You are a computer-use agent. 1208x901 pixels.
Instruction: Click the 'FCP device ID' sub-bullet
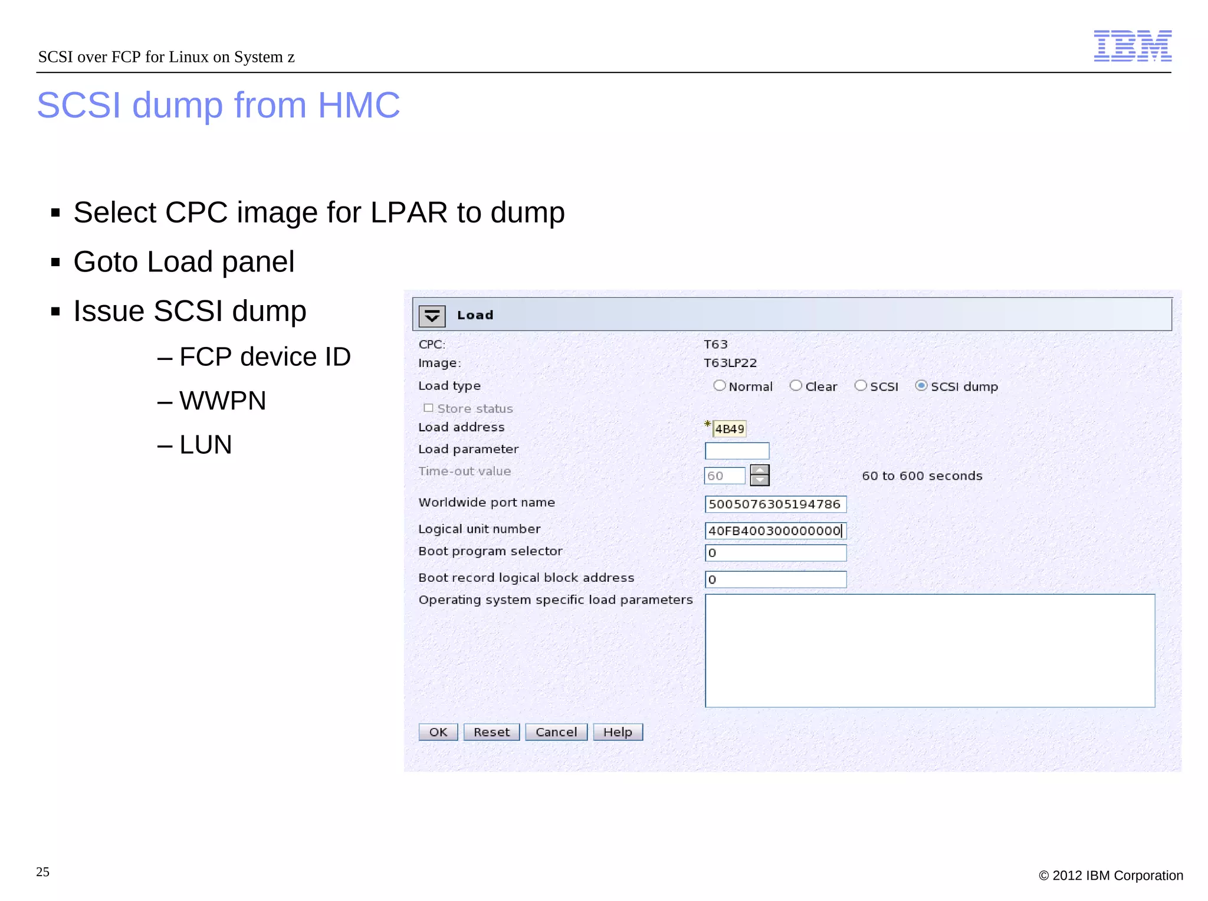[265, 356]
